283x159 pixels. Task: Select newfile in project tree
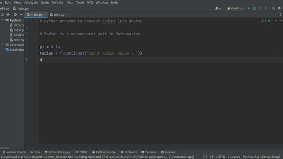(17, 35)
